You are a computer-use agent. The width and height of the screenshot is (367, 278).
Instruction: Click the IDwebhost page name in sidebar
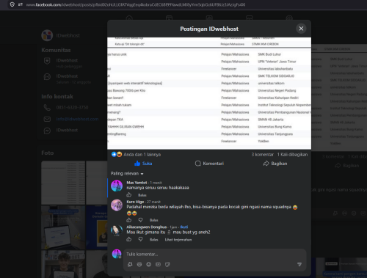coord(68,35)
